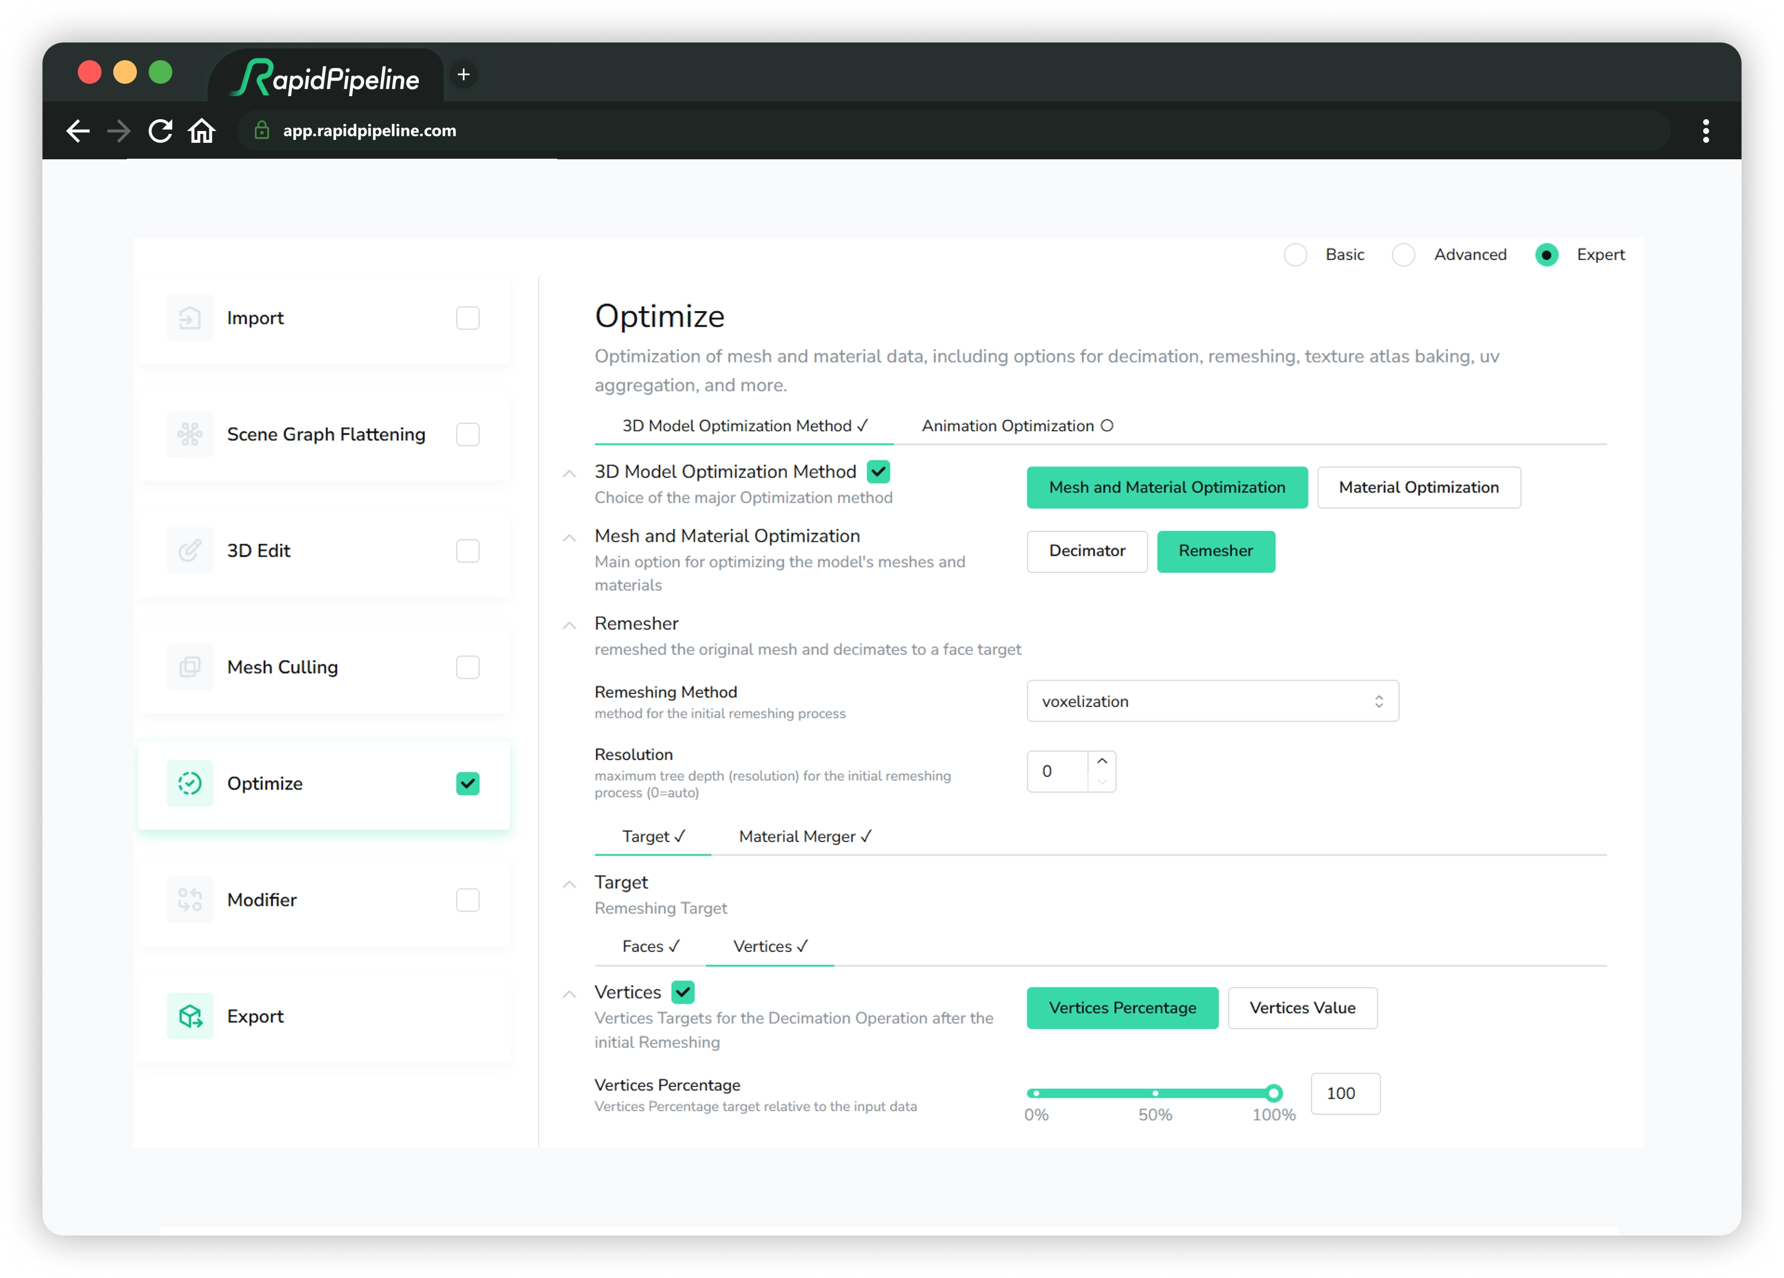
Task: Collapse the Remesher section
Action: (x=569, y=627)
